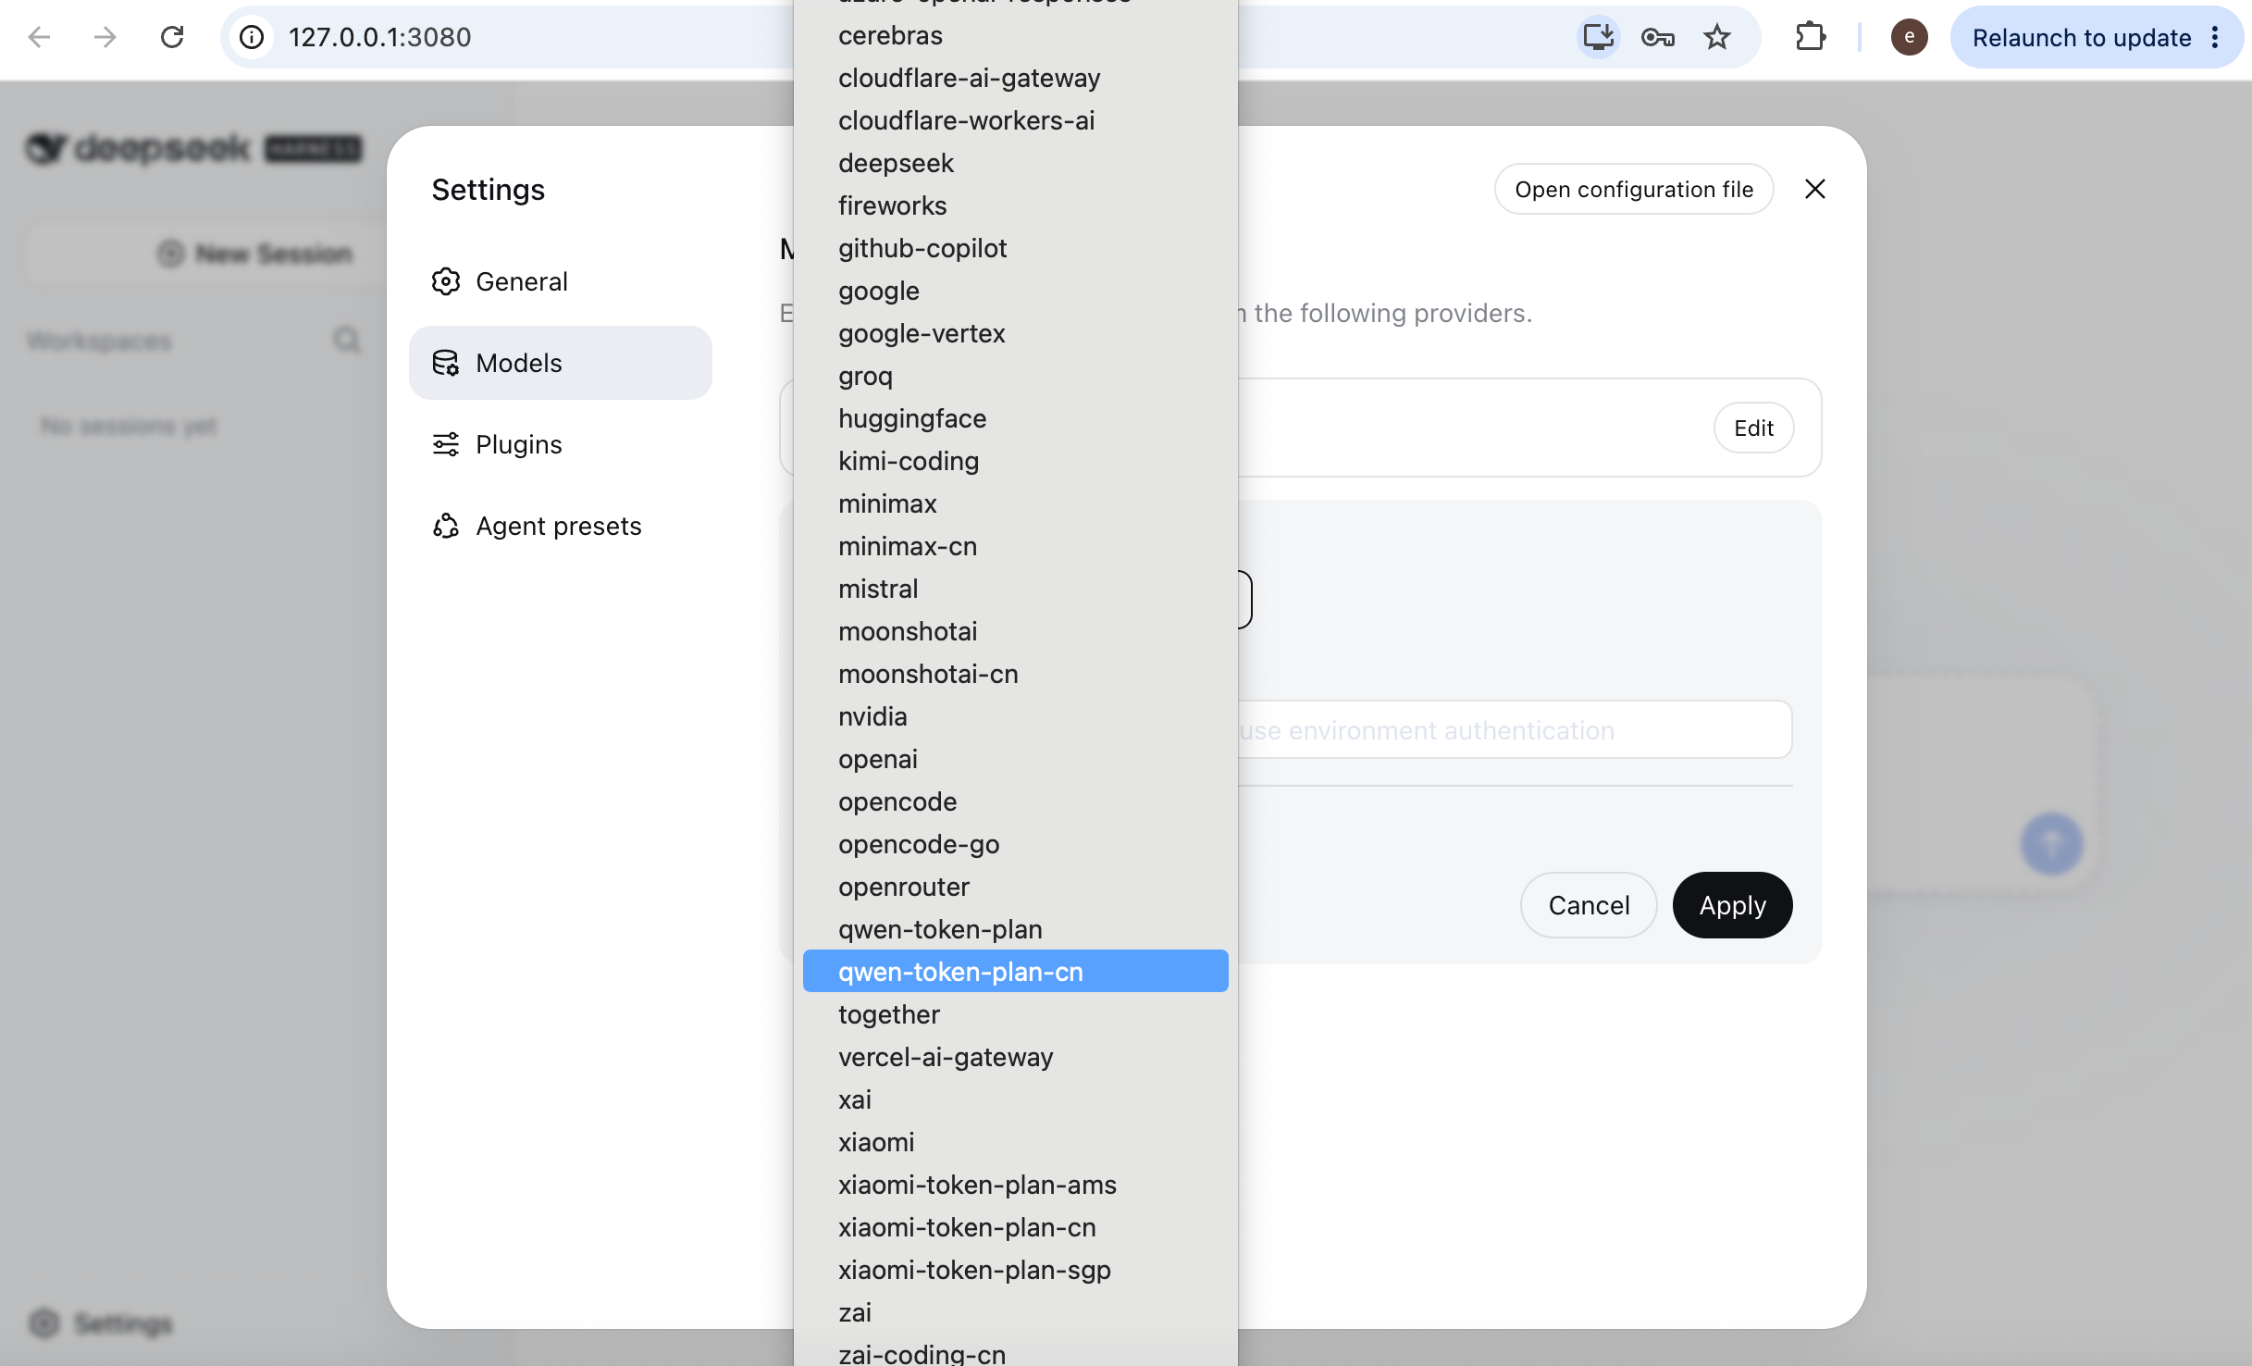
Task: Open the Chrome profile avatar
Action: coord(1910,37)
